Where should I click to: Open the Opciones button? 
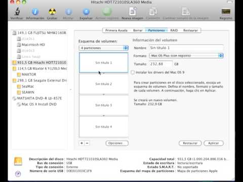[x=117, y=143]
